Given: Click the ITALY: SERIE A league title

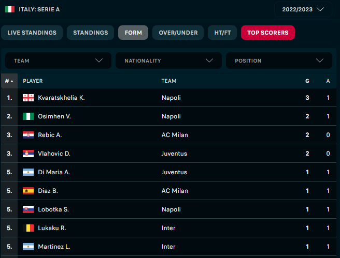Looking at the screenshot, I should [39, 9].
